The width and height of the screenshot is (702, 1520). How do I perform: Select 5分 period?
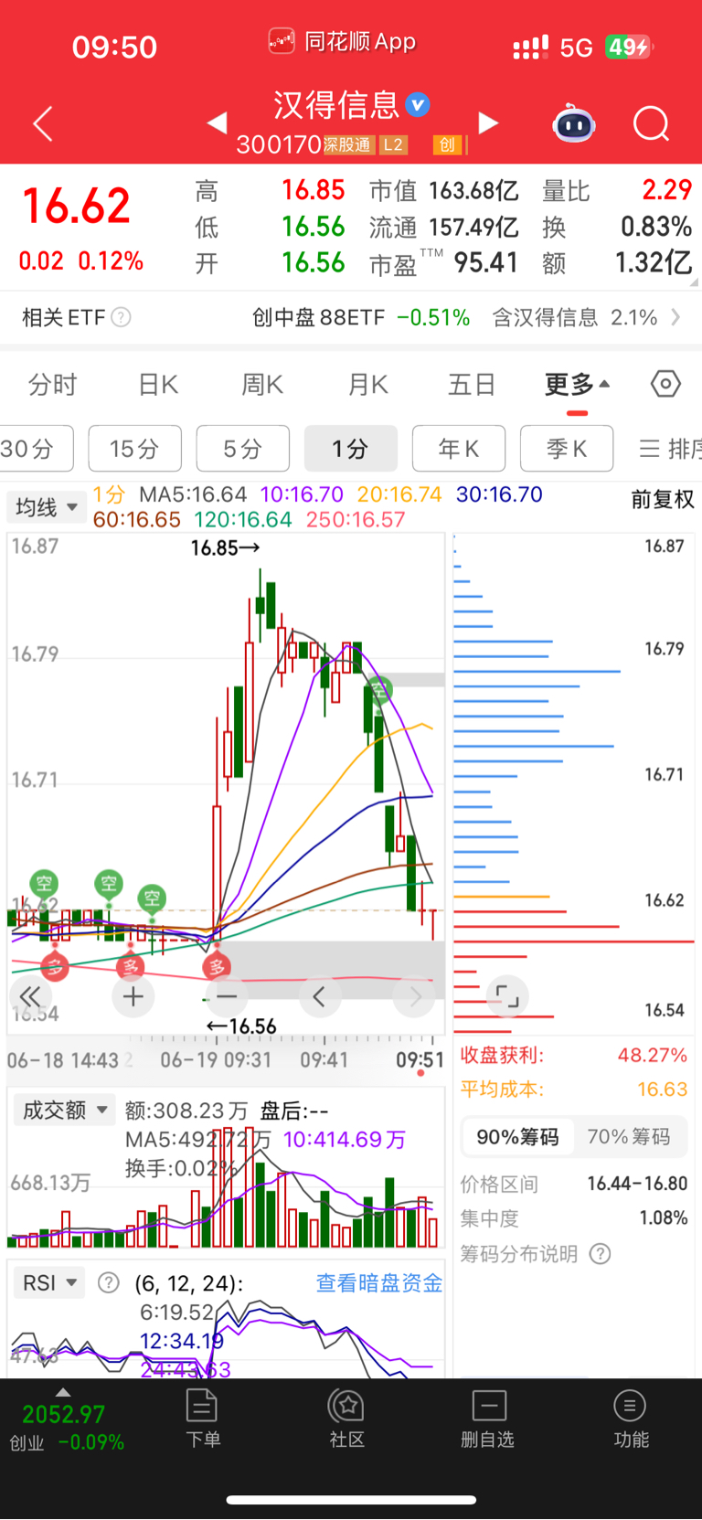click(x=243, y=449)
